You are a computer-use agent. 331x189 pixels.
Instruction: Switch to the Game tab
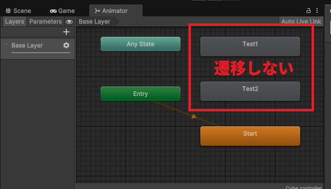click(62, 11)
